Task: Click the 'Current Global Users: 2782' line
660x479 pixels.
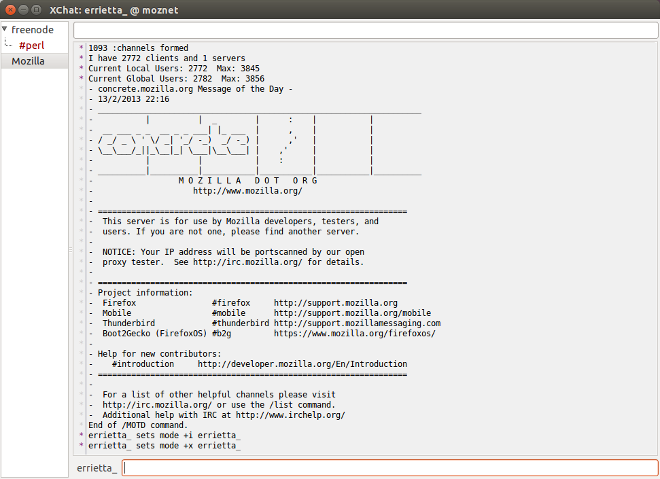Action: pos(176,79)
